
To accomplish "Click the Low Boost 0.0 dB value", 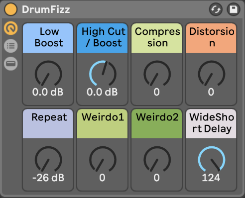I will coord(48,92).
